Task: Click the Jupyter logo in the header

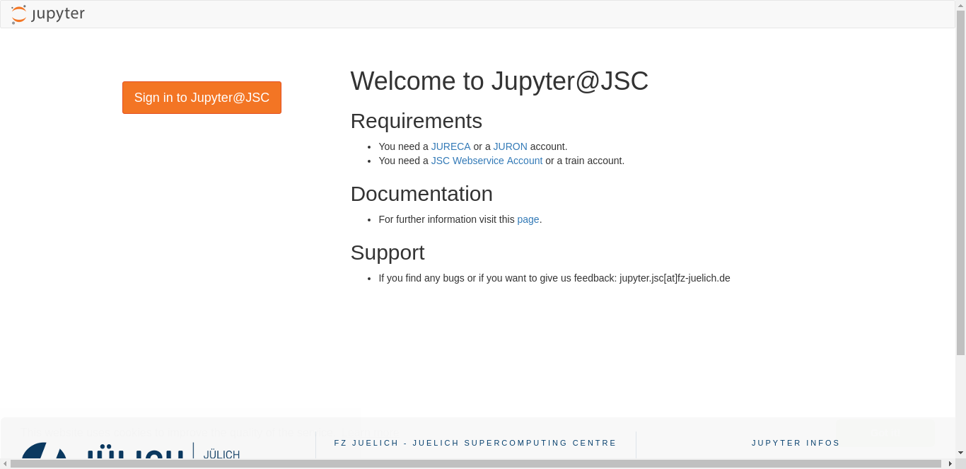Action: (x=48, y=13)
